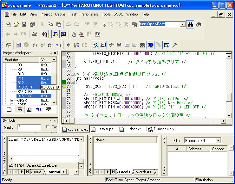235x184 pixels.
Task: Save the current file via floppy icon
Action: pos(24,24)
